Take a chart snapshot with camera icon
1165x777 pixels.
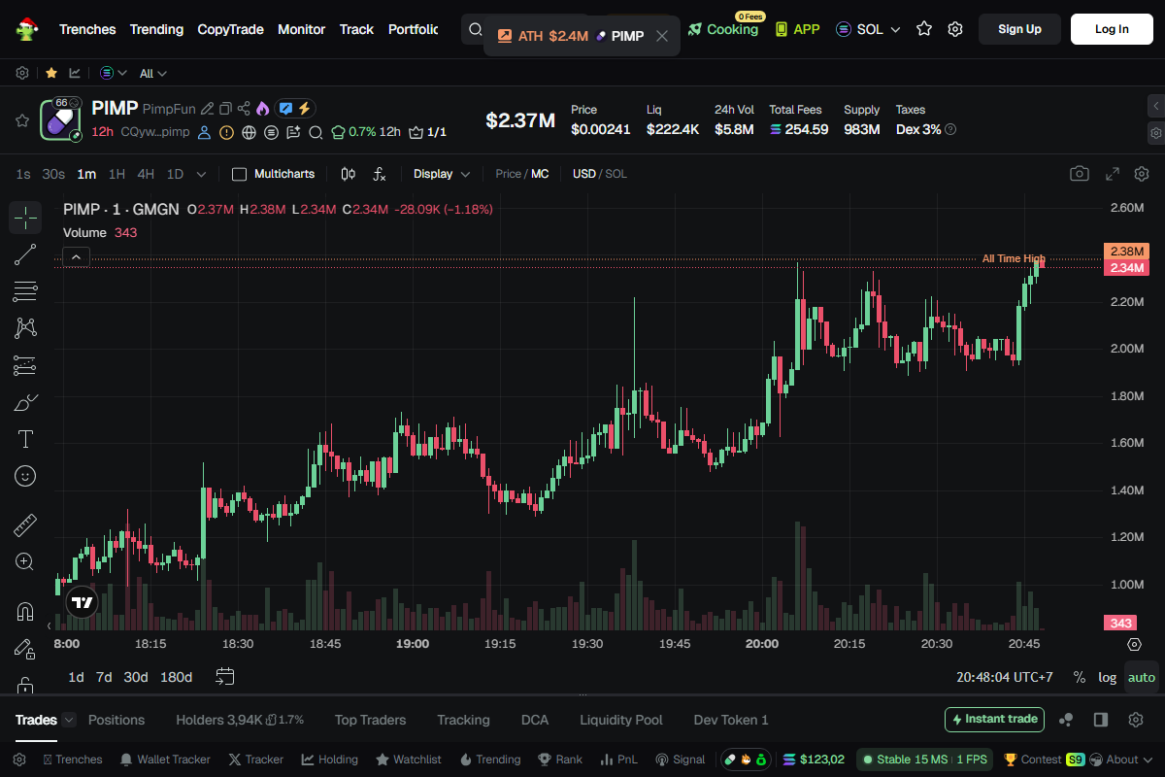tap(1080, 174)
